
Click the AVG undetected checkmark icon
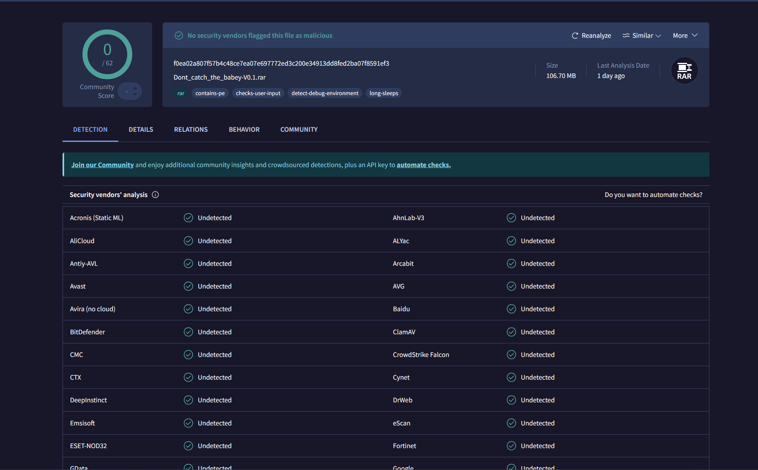pyautogui.click(x=511, y=286)
